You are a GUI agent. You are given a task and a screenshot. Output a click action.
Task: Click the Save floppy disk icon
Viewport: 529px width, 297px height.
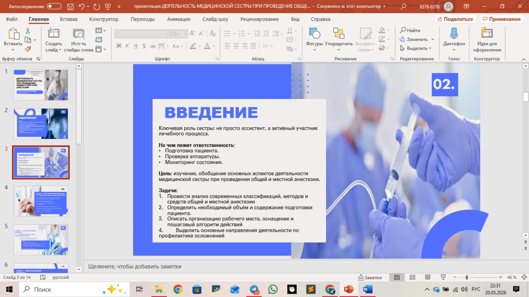pos(70,7)
